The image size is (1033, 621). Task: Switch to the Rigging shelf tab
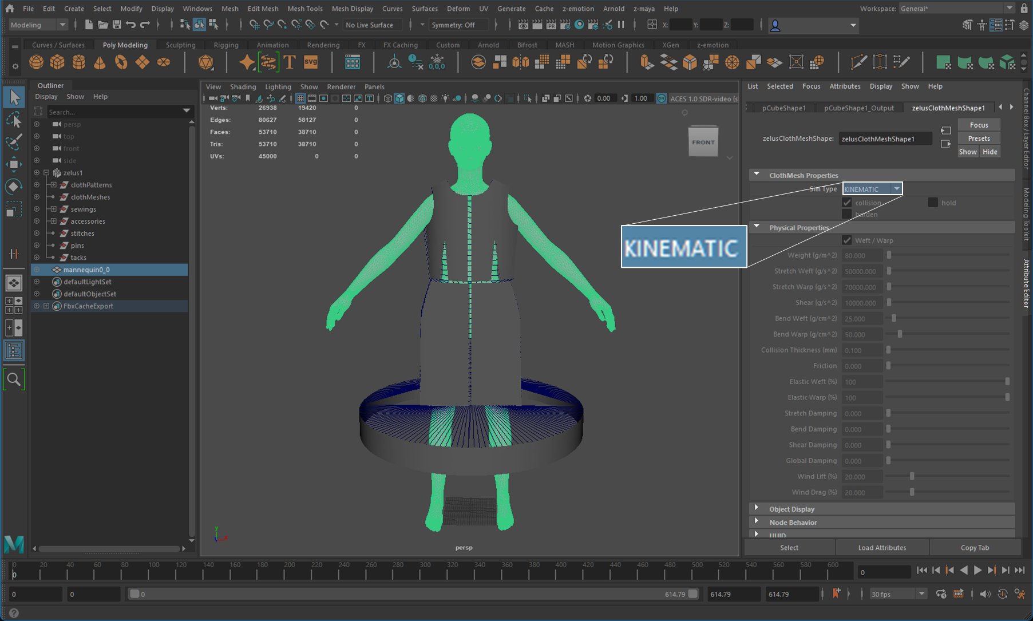(x=225, y=45)
